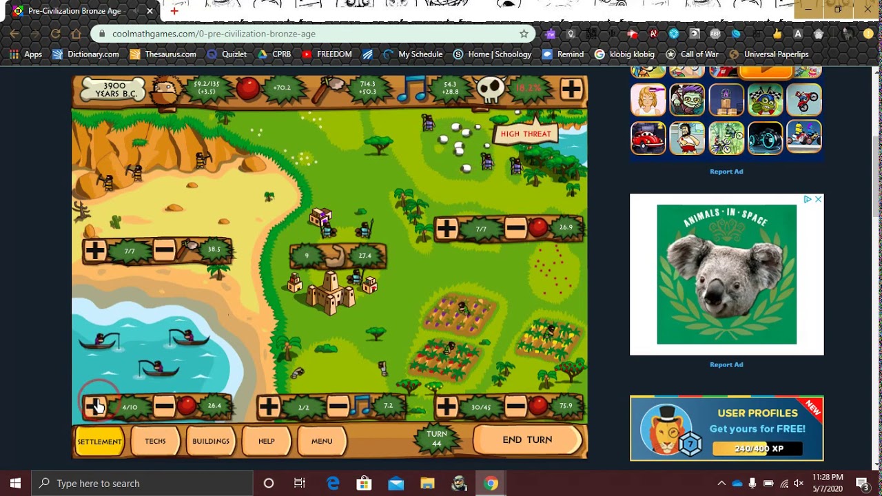Open the Settlement tab
Image resolution: width=882 pixels, height=496 pixels.
99,441
